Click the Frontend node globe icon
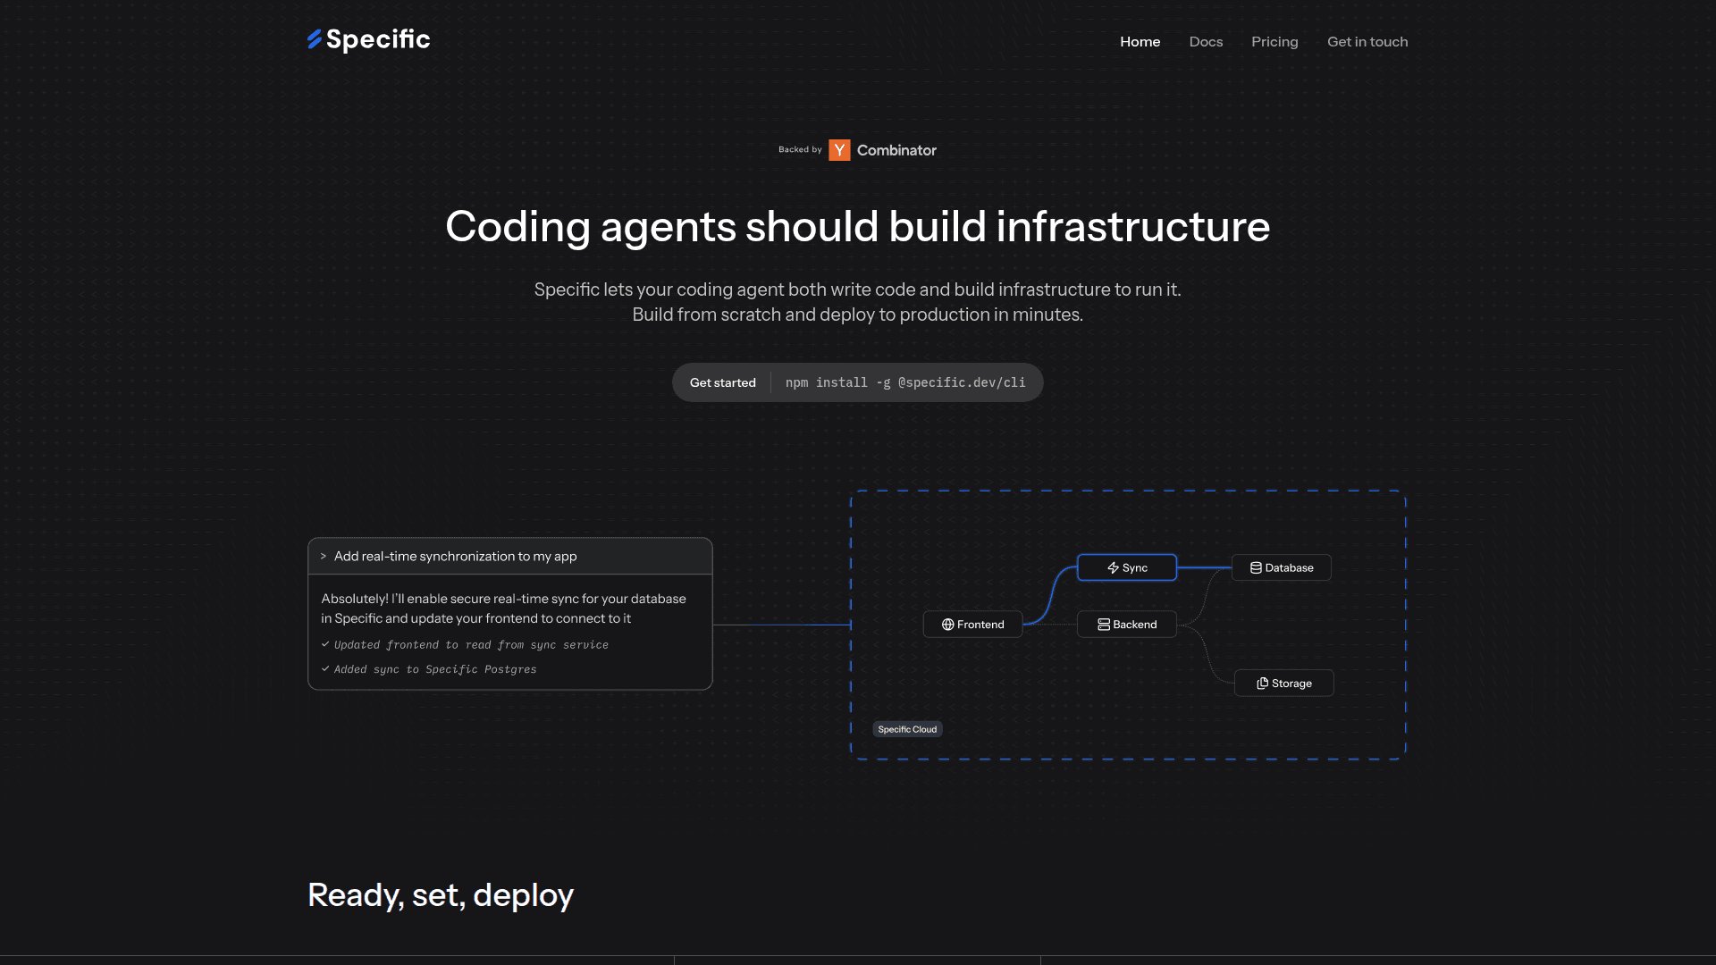Viewport: 1716px width, 965px height. pyautogui.click(x=947, y=625)
